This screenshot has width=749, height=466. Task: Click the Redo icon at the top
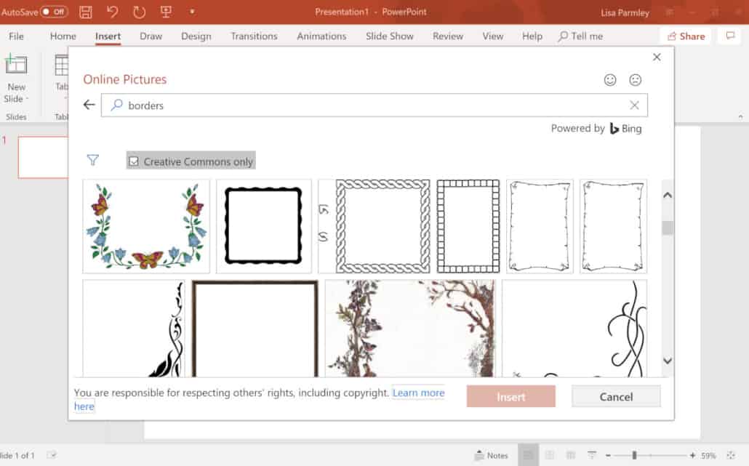(139, 12)
